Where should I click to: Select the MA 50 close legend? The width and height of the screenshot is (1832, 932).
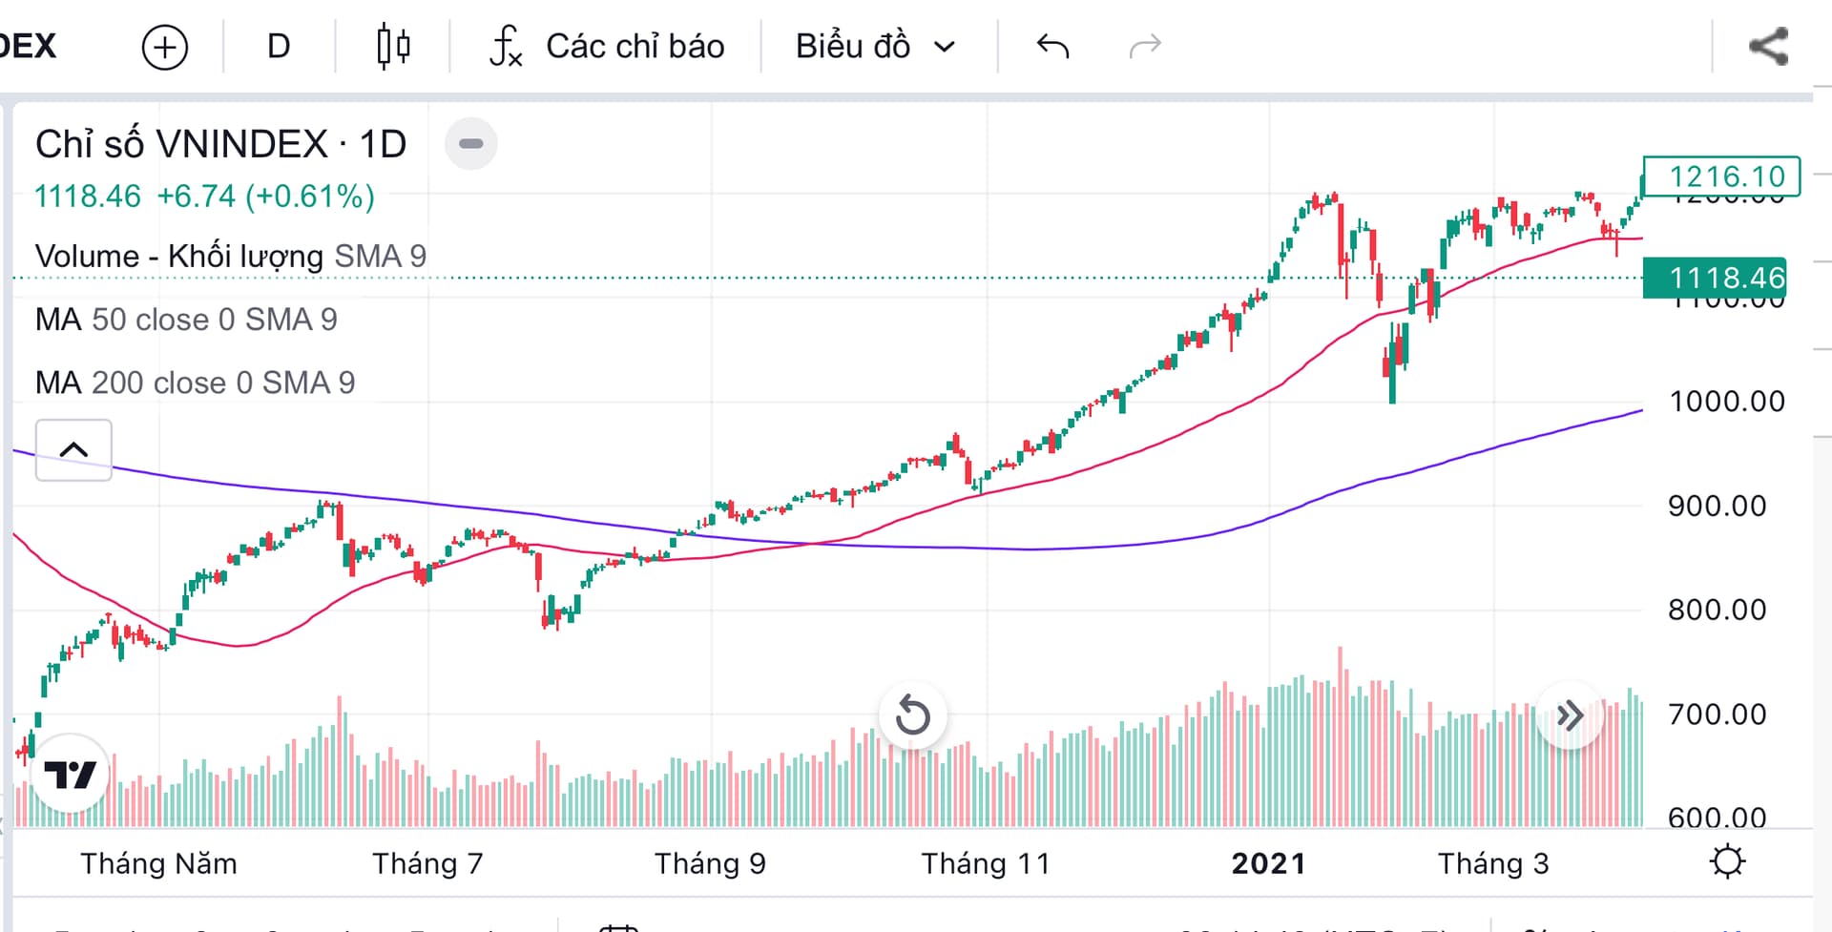(186, 320)
